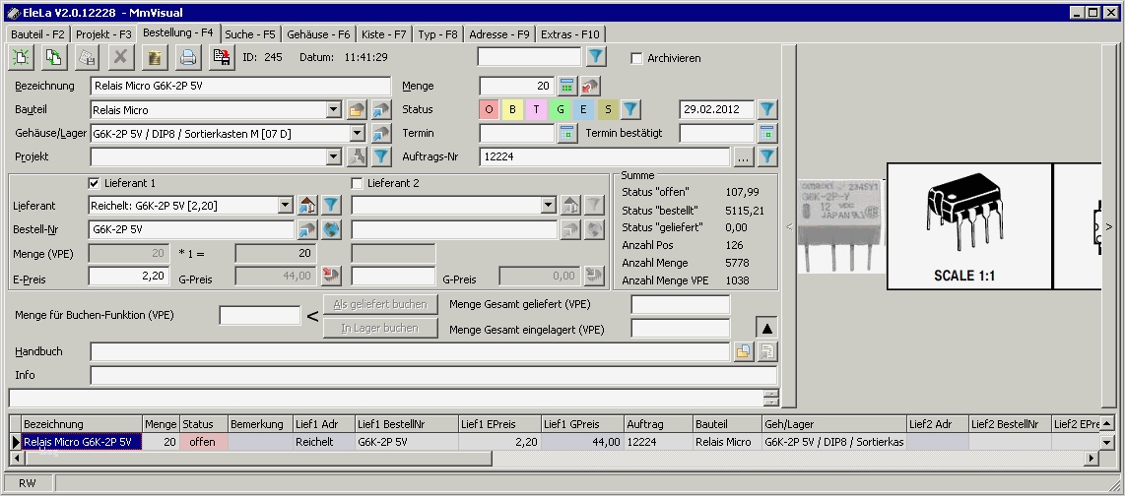Image resolution: width=1125 pixels, height=496 pixels.
Task: Enable the Lieferant 2 checkbox
Action: click(357, 183)
